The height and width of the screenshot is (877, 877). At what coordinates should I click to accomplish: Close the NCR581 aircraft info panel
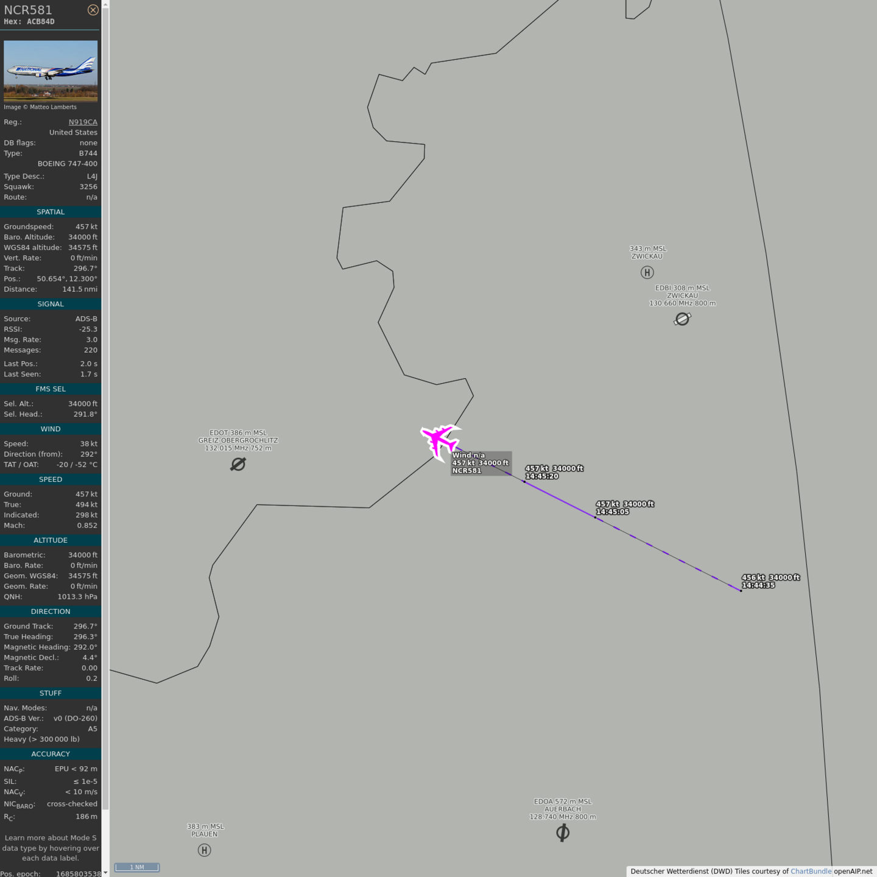click(93, 10)
